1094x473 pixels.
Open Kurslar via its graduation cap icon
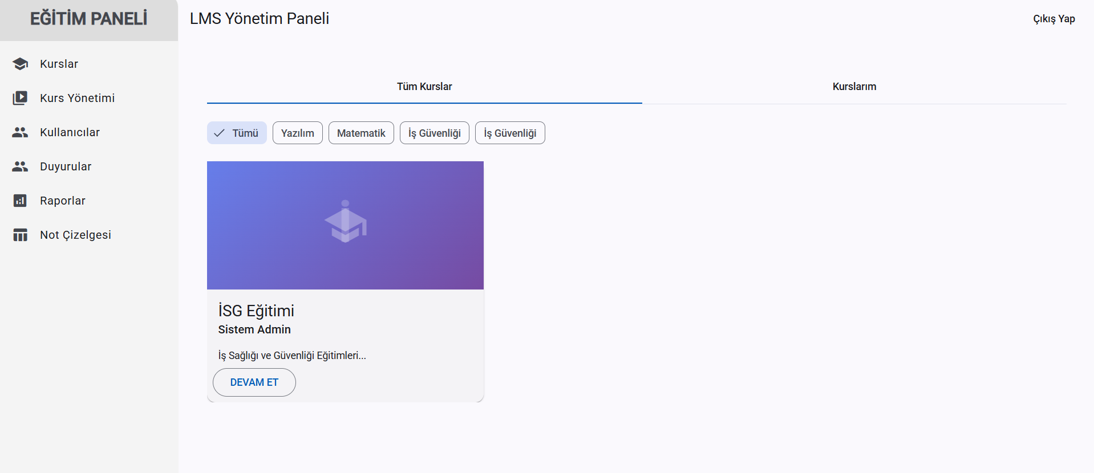click(20, 64)
